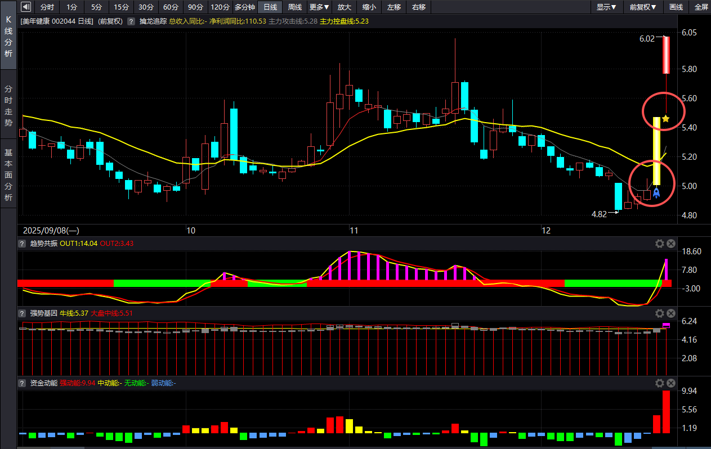
Task: Click the 6.02 high price label
Action: coord(647,39)
